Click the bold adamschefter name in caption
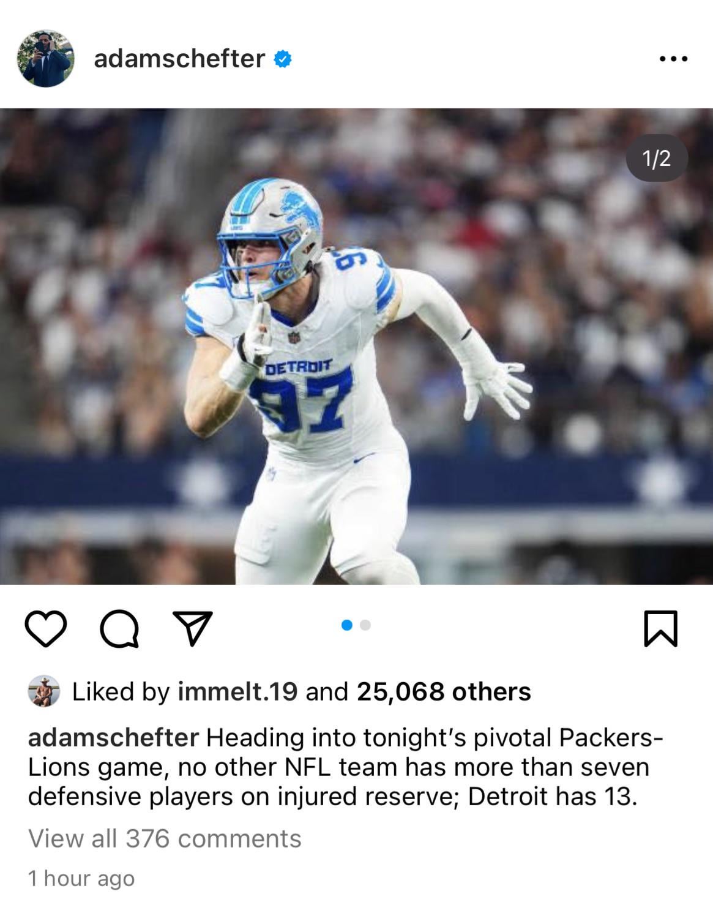 (x=114, y=738)
